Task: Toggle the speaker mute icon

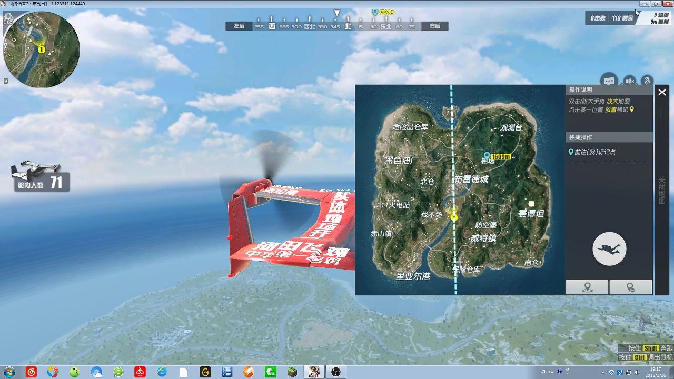Action: pos(629,81)
